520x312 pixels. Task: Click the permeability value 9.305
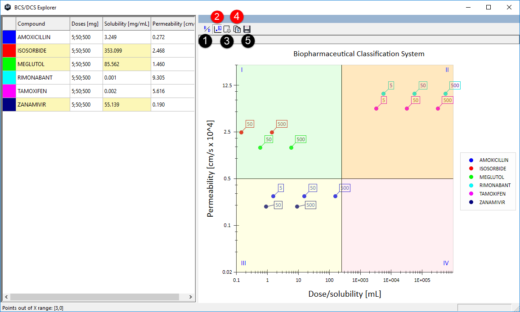click(173, 78)
